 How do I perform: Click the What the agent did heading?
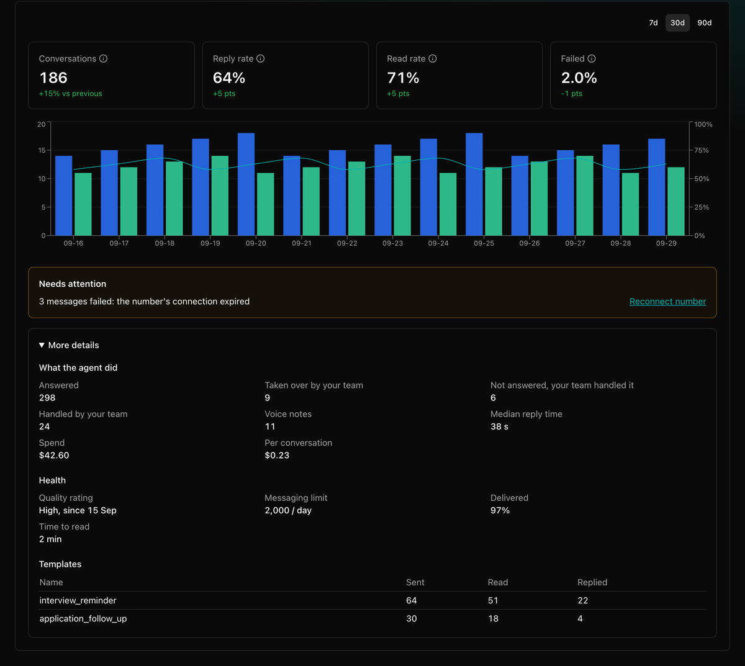(x=78, y=367)
